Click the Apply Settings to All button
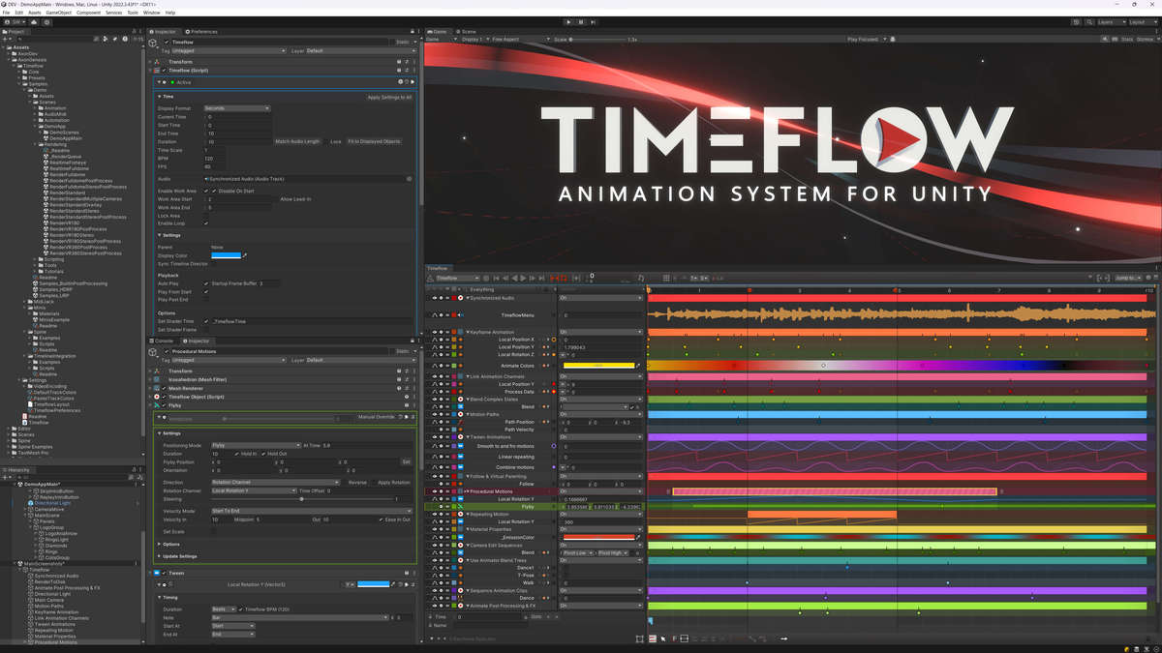 389,97
